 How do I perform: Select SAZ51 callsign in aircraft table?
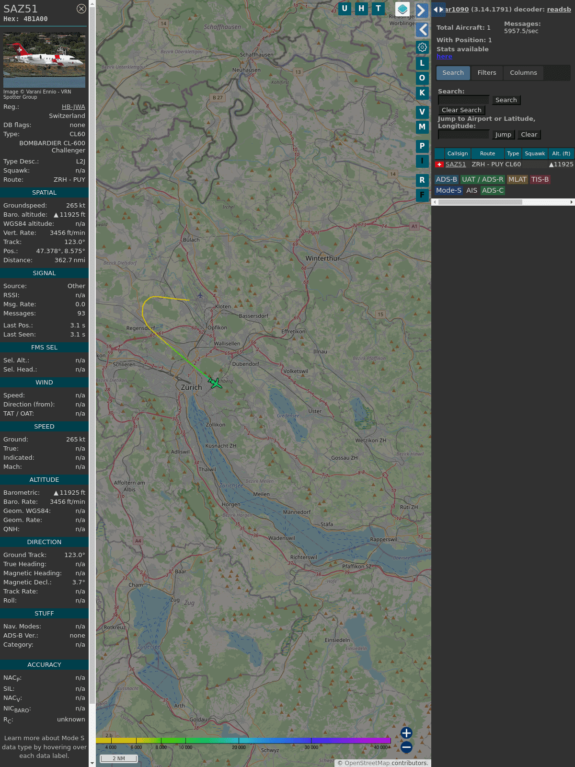(x=456, y=164)
